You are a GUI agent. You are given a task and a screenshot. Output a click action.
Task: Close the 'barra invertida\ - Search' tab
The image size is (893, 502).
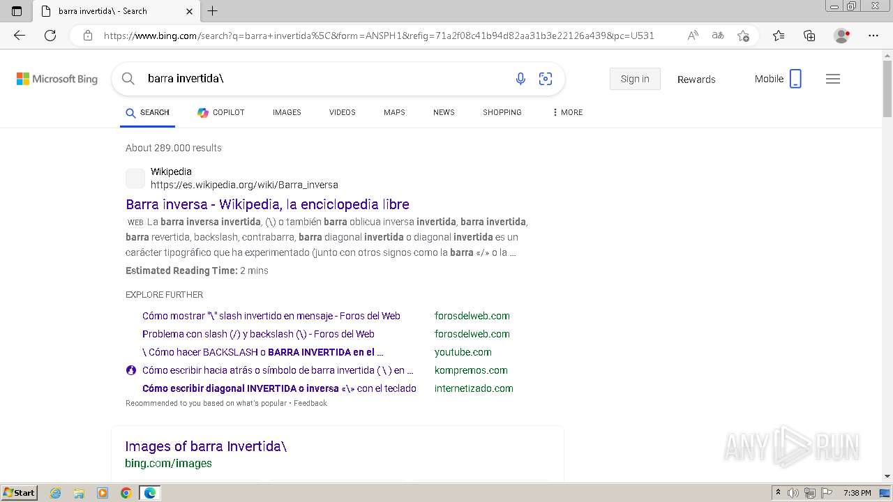pos(190,11)
